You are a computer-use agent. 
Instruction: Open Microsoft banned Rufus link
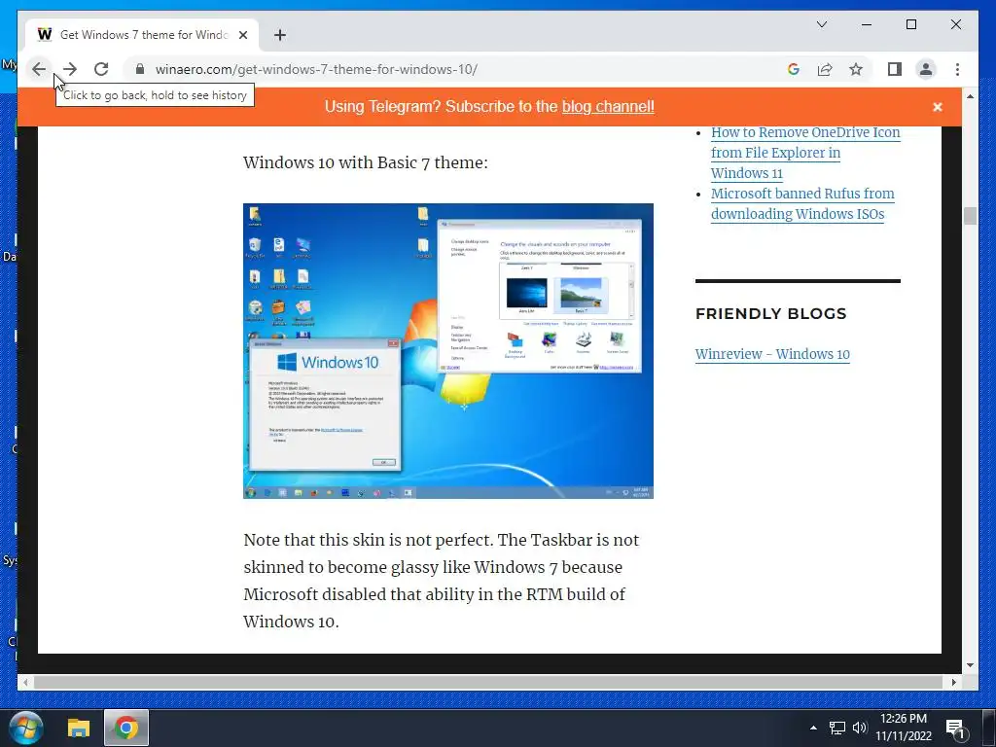pyautogui.click(x=802, y=203)
